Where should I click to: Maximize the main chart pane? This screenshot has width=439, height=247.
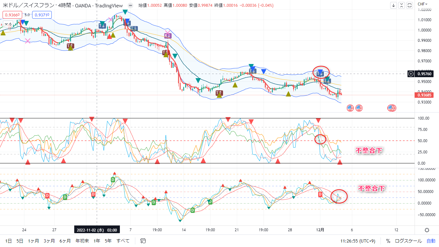point(409,5)
